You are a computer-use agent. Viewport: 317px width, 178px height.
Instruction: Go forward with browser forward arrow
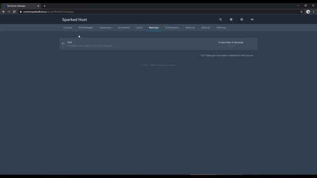click(x=9, y=12)
